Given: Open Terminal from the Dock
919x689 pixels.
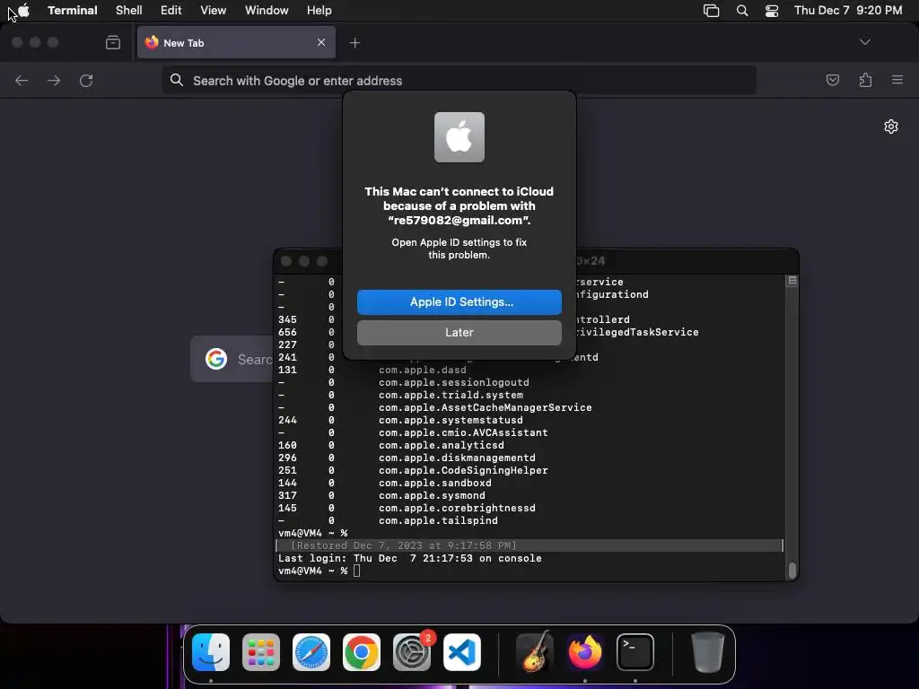Looking at the screenshot, I should pyautogui.click(x=635, y=652).
